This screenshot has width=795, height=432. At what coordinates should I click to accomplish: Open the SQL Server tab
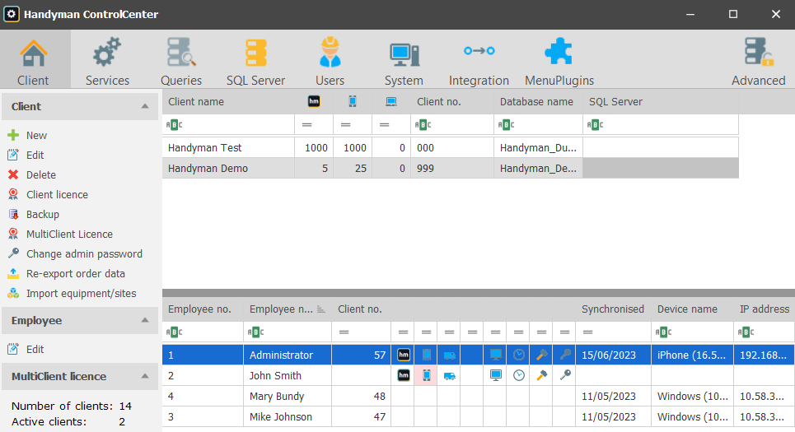pos(255,59)
